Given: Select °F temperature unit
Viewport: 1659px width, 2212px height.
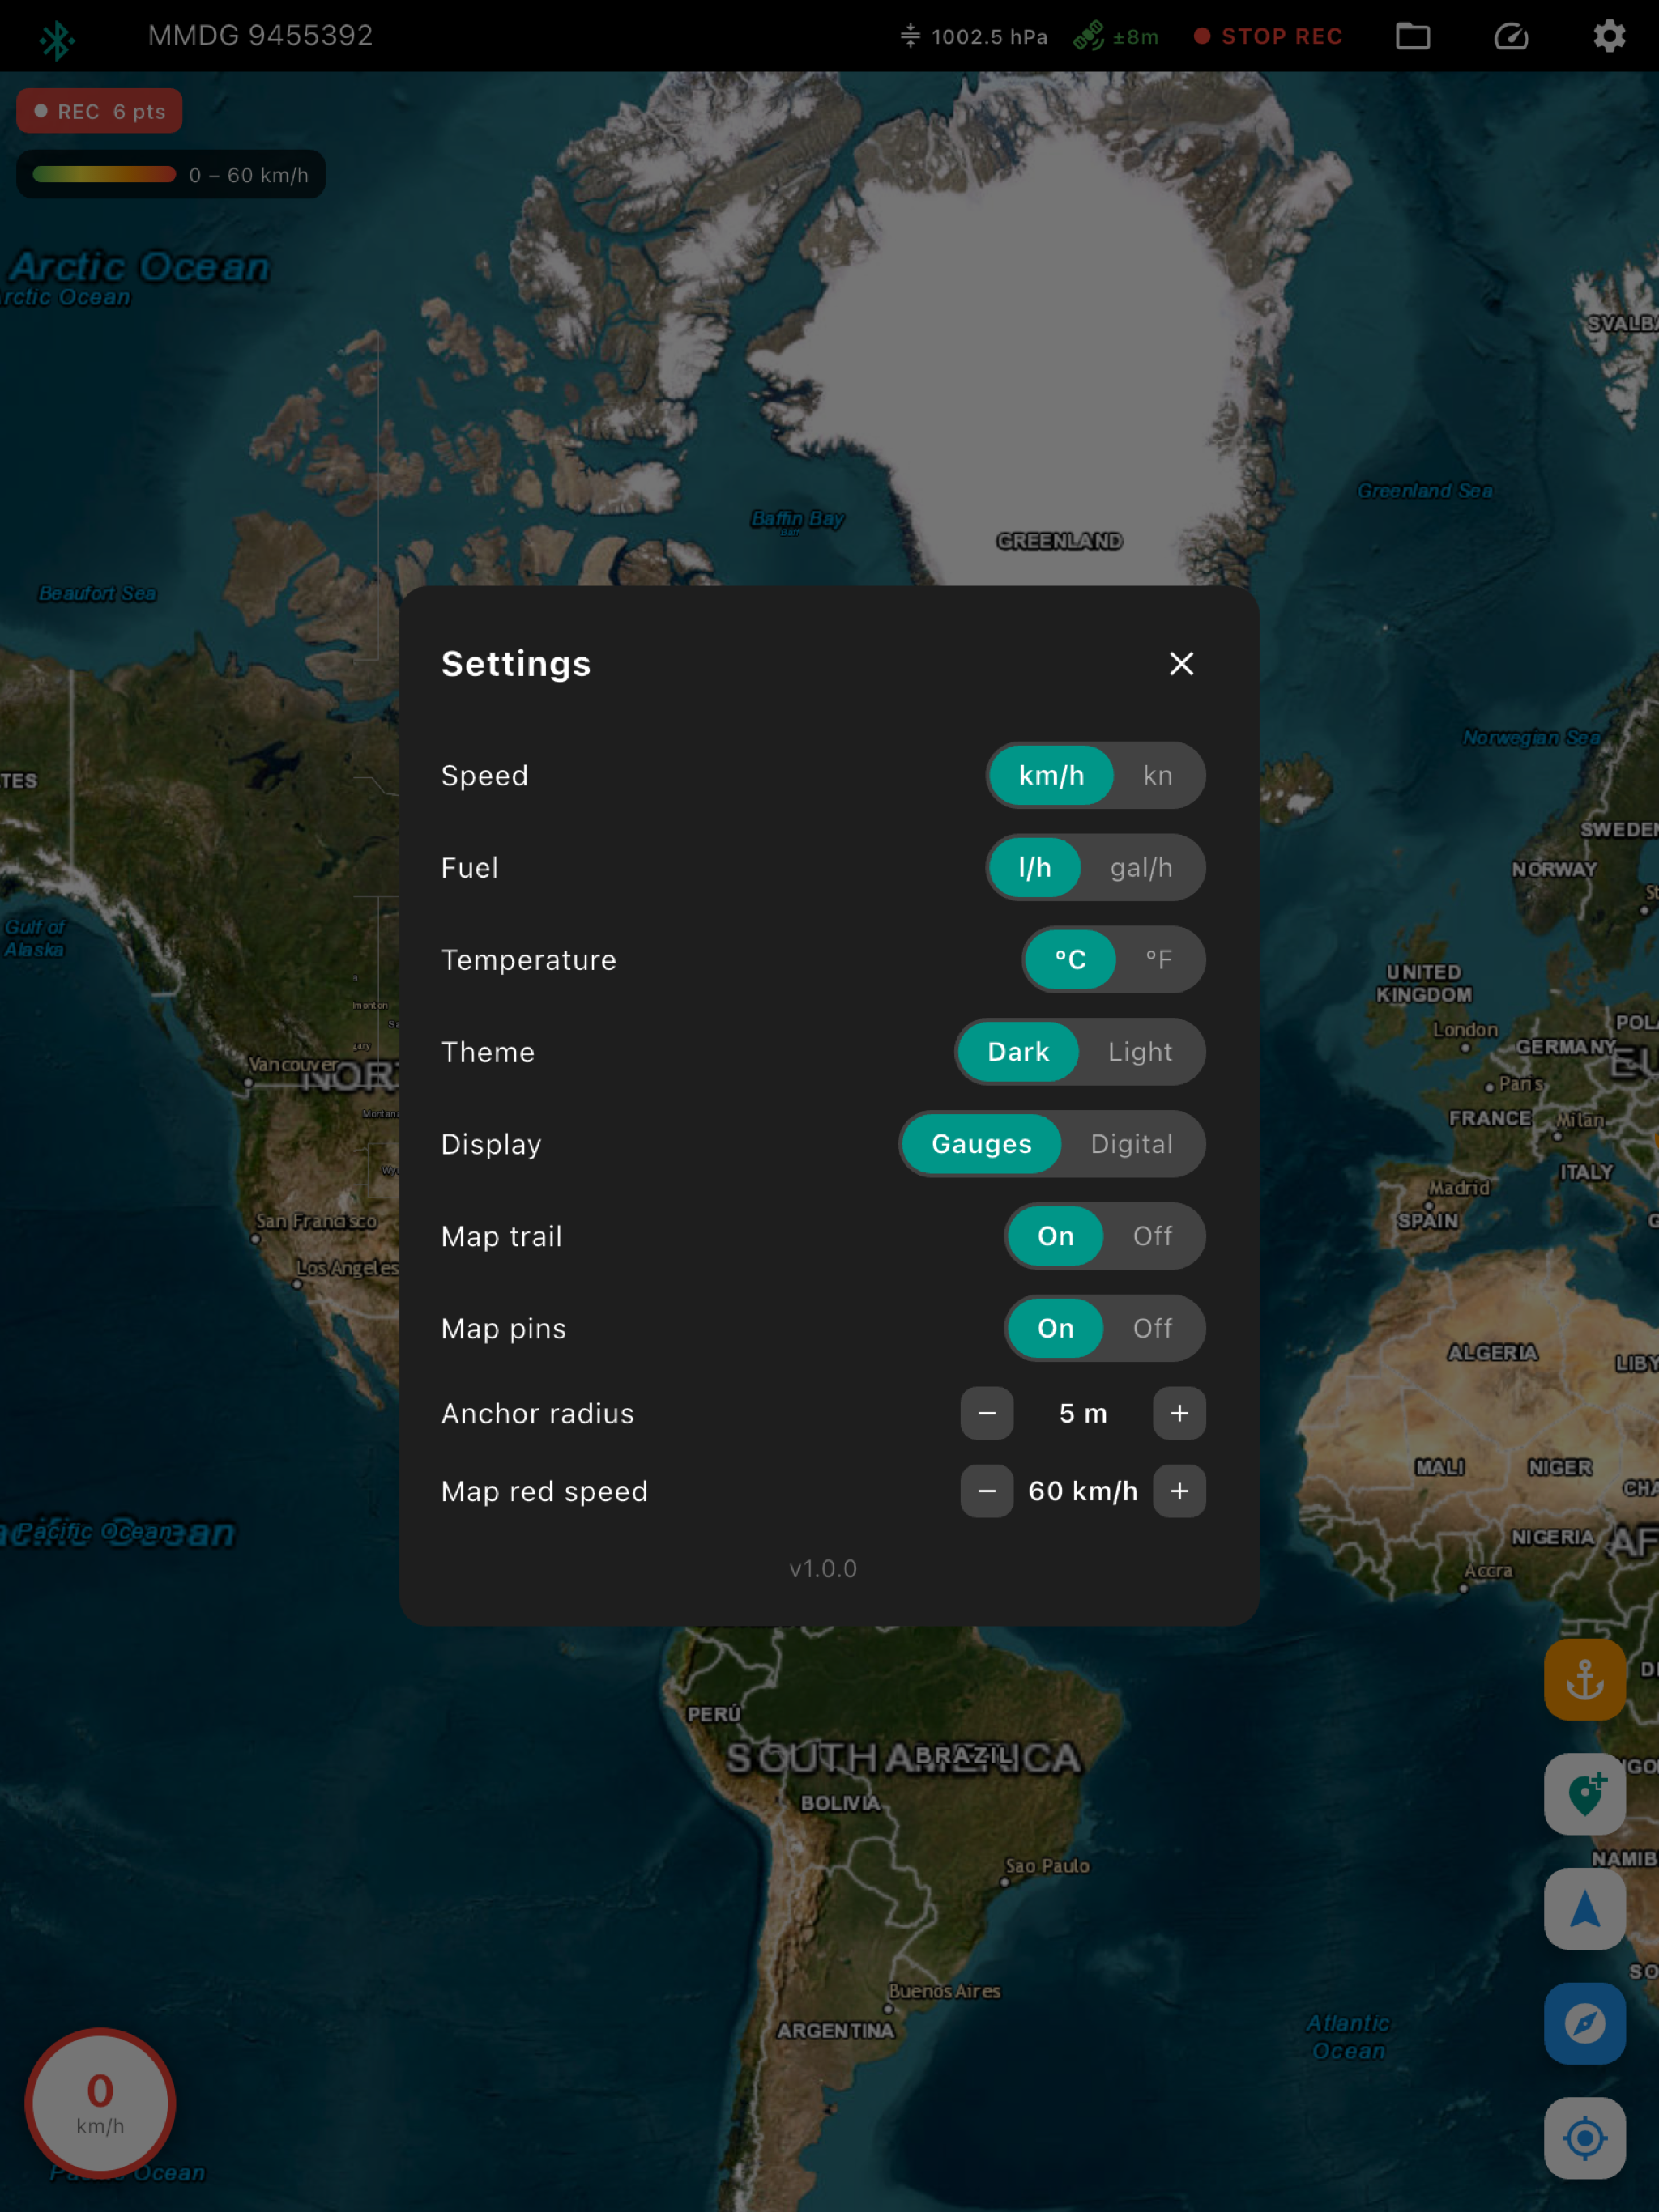Looking at the screenshot, I should (x=1158, y=959).
